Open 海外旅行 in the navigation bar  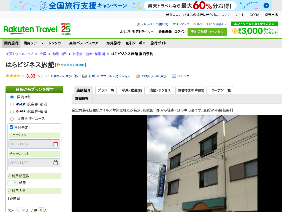113,43
